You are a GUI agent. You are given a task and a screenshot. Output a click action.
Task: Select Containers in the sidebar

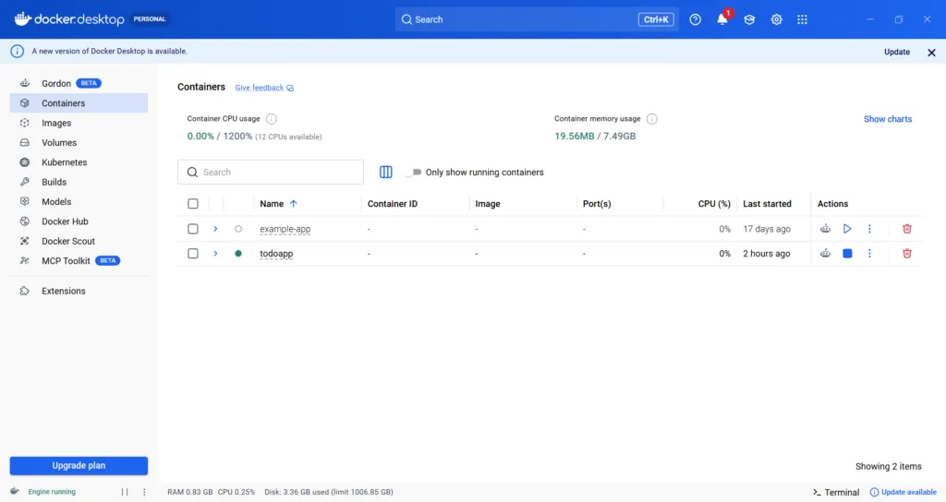[x=79, y=103]
